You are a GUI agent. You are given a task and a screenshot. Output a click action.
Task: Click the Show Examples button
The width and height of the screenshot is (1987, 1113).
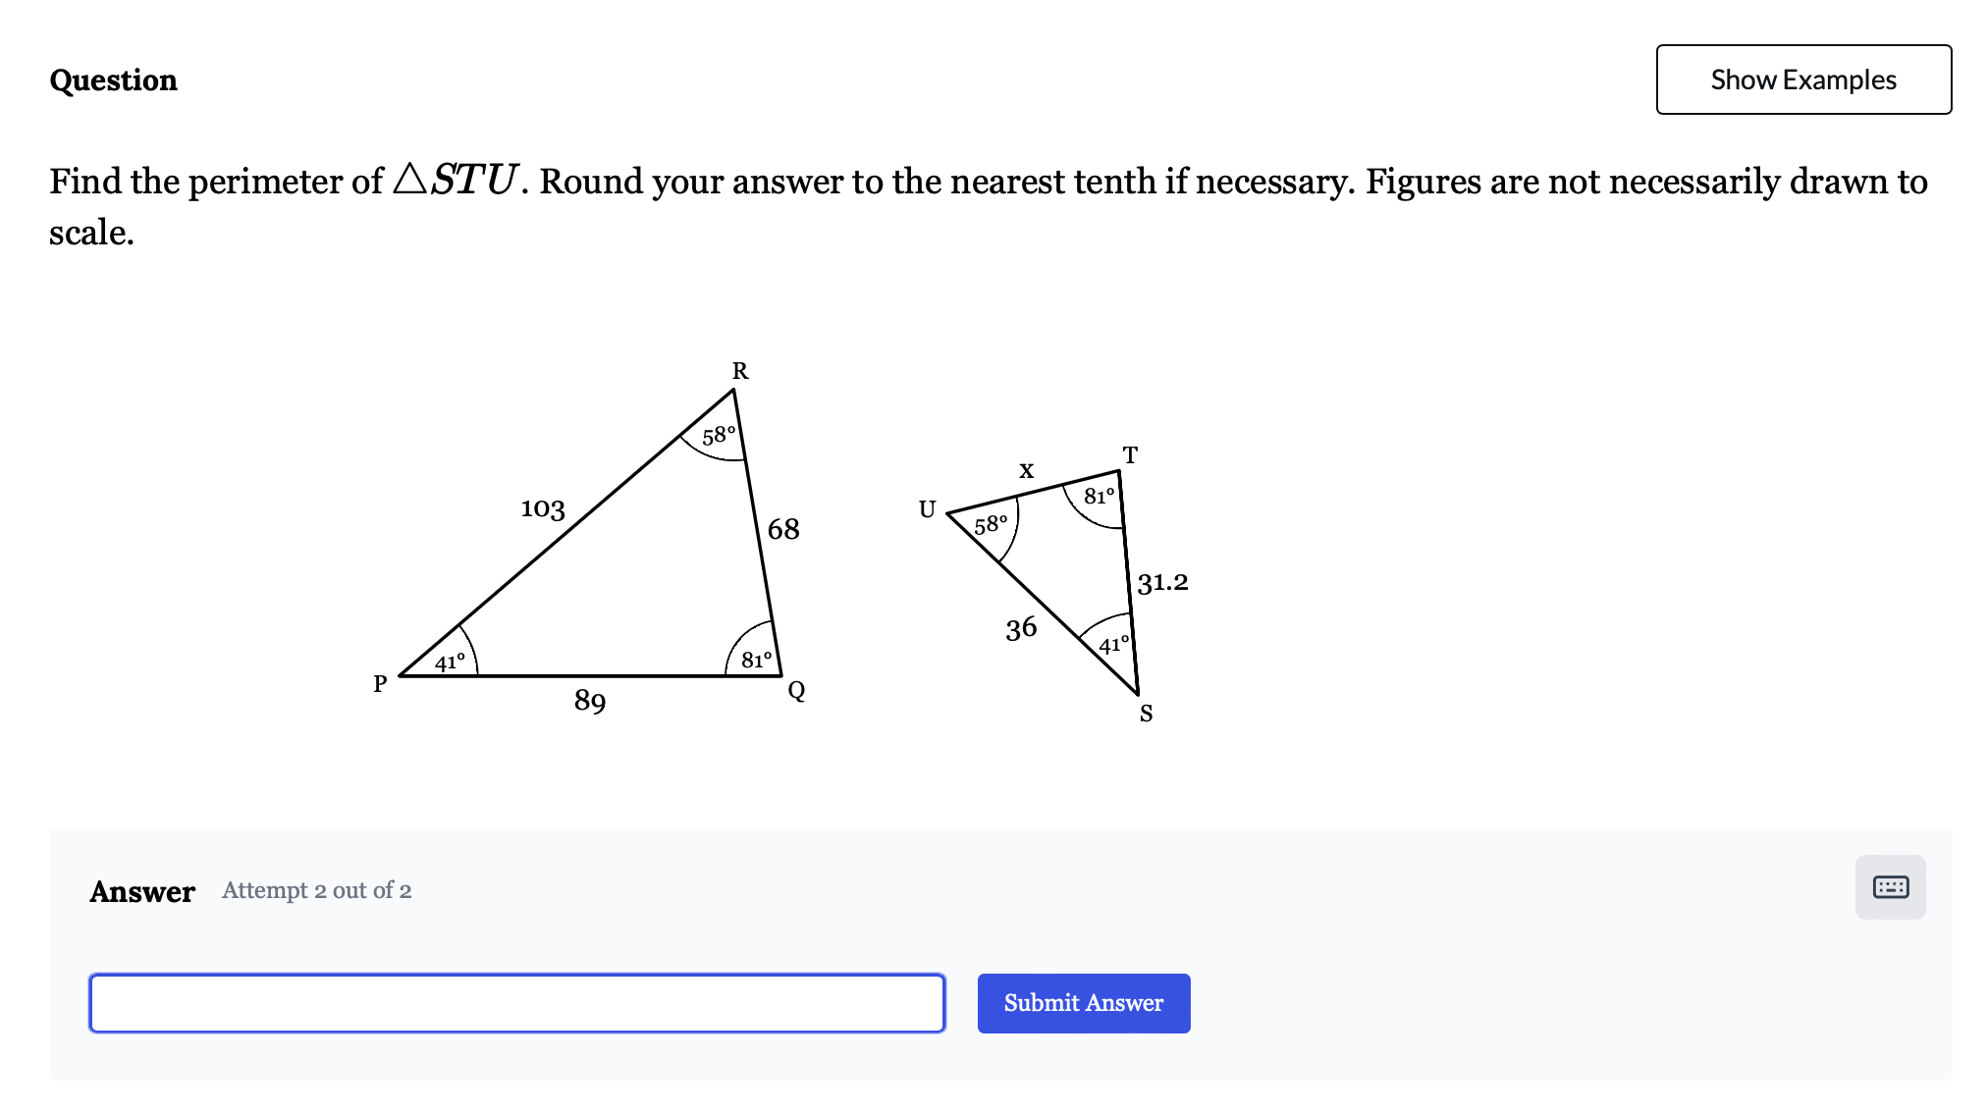point(1802,79)
